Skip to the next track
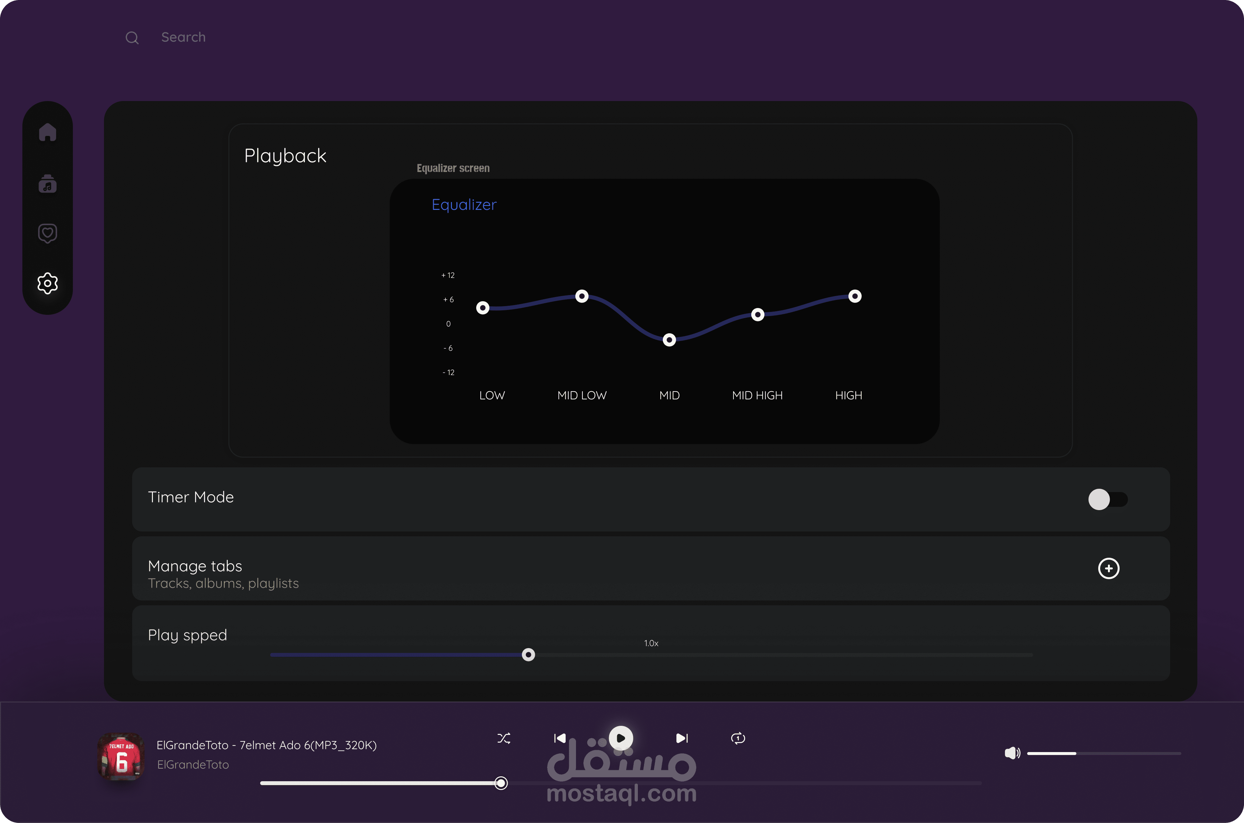Screen dimensions: 1244x823 point(681,738)
